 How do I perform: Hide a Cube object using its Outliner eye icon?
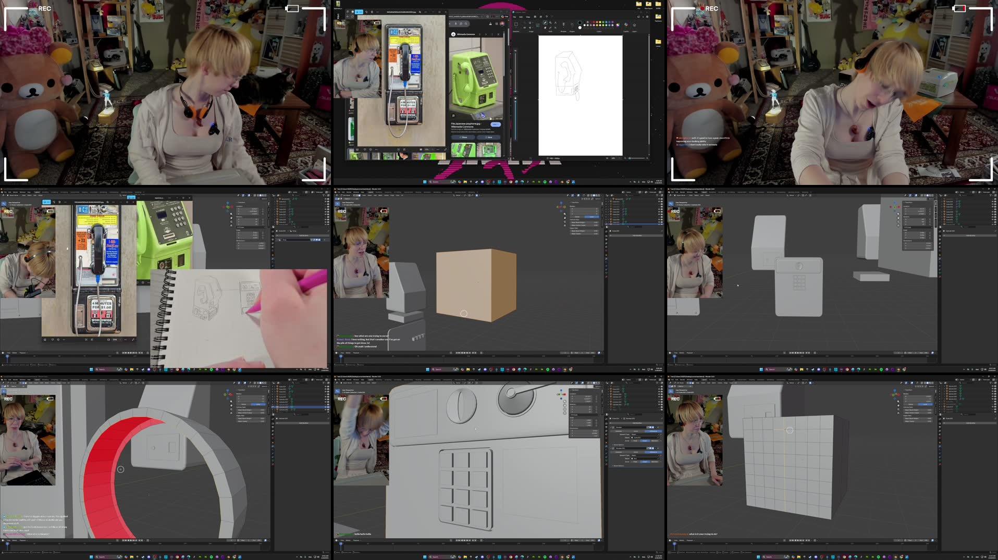point(660,389)
